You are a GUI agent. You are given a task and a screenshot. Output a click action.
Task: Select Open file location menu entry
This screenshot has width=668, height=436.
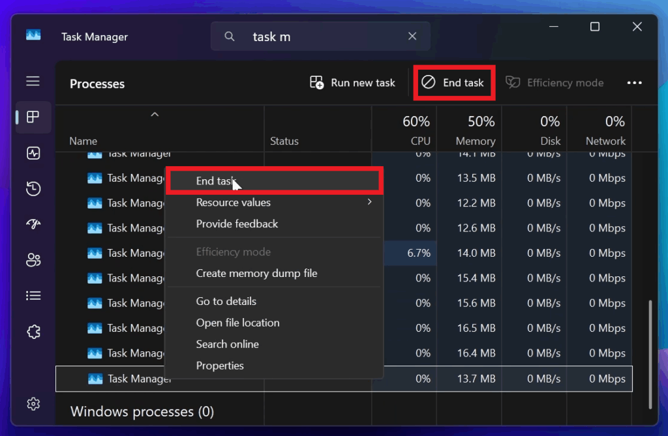pyautogui.click(x=237, y=323)
